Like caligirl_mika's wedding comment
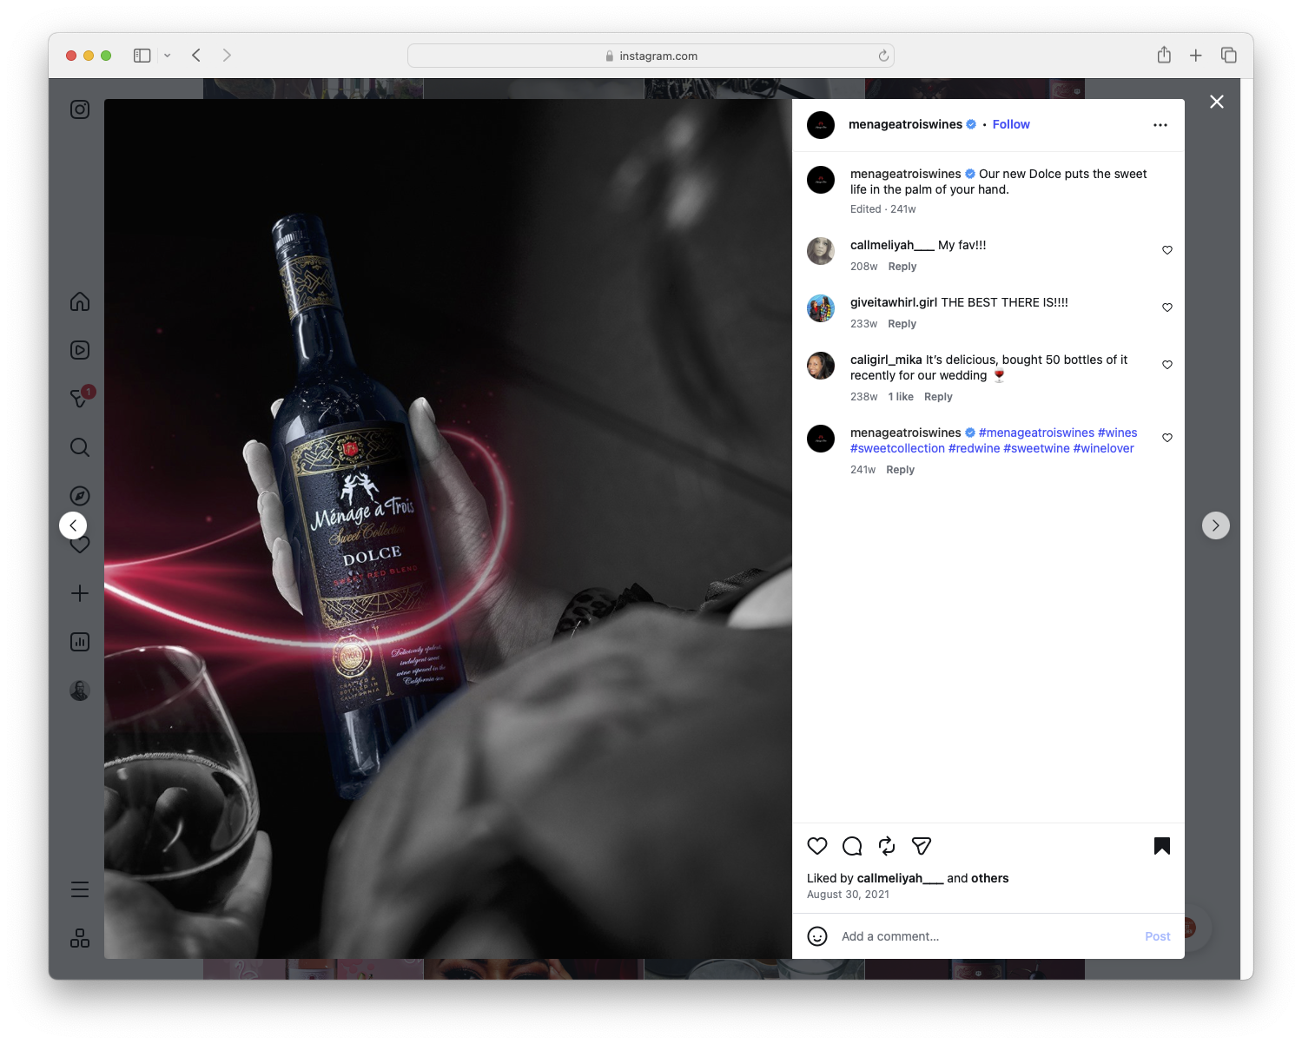The height and width of the screenshot is (1044, 1302). pyautogui.click(x=1167, y=365)
